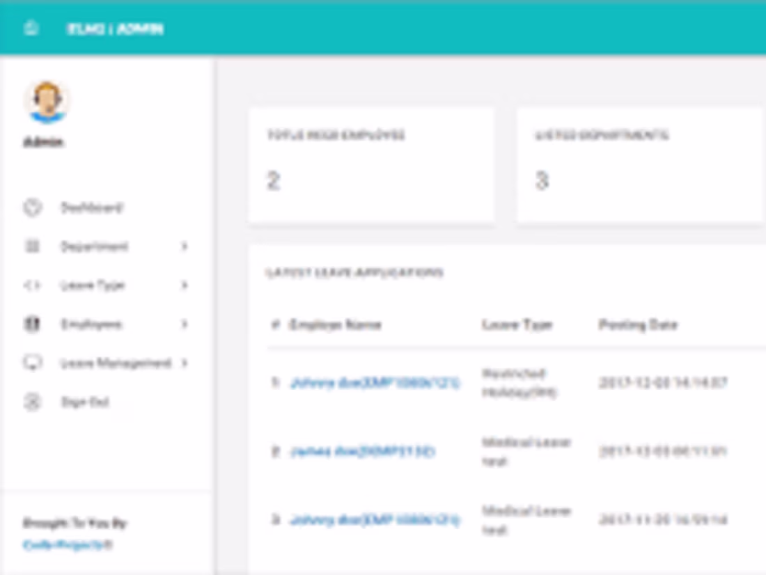Click the Leave Management monitor icon
The height and width of the screenshot is (575, 766).
[33, 363]
